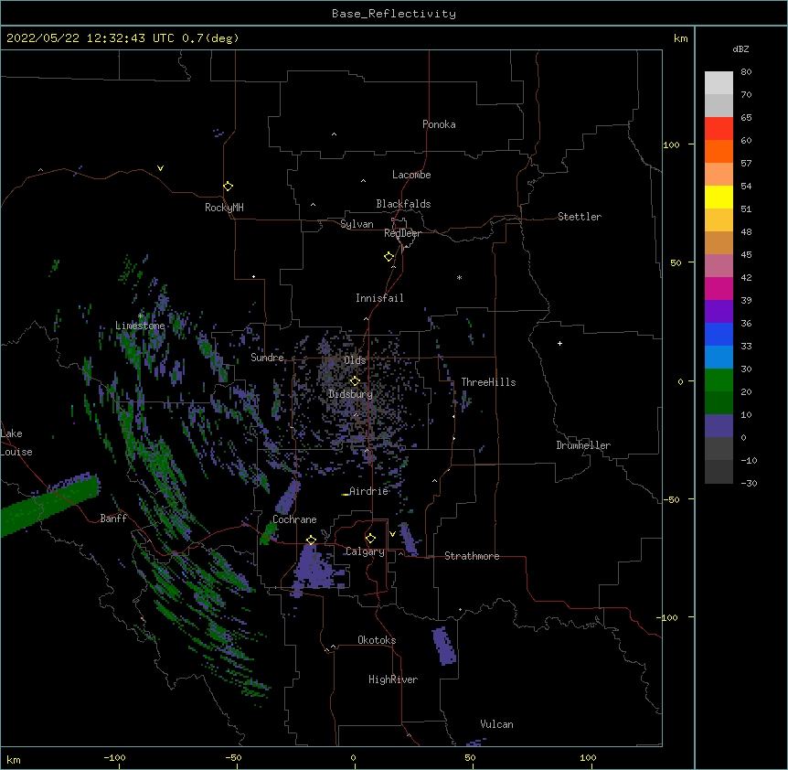Select the orange 57-60 dBZ legend swatch
The height and width of the screenshot is (770, 788).
click(719, 151)
